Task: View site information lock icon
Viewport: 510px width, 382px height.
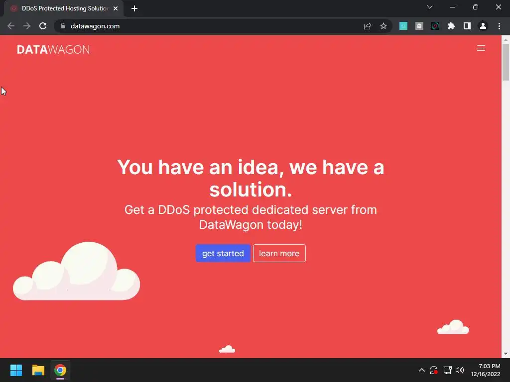Action: click(x=63, y=26)
